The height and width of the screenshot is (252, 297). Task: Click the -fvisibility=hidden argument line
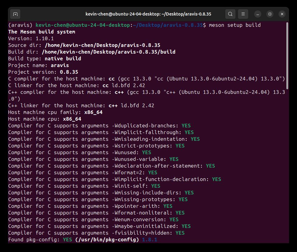click(96, 233)
